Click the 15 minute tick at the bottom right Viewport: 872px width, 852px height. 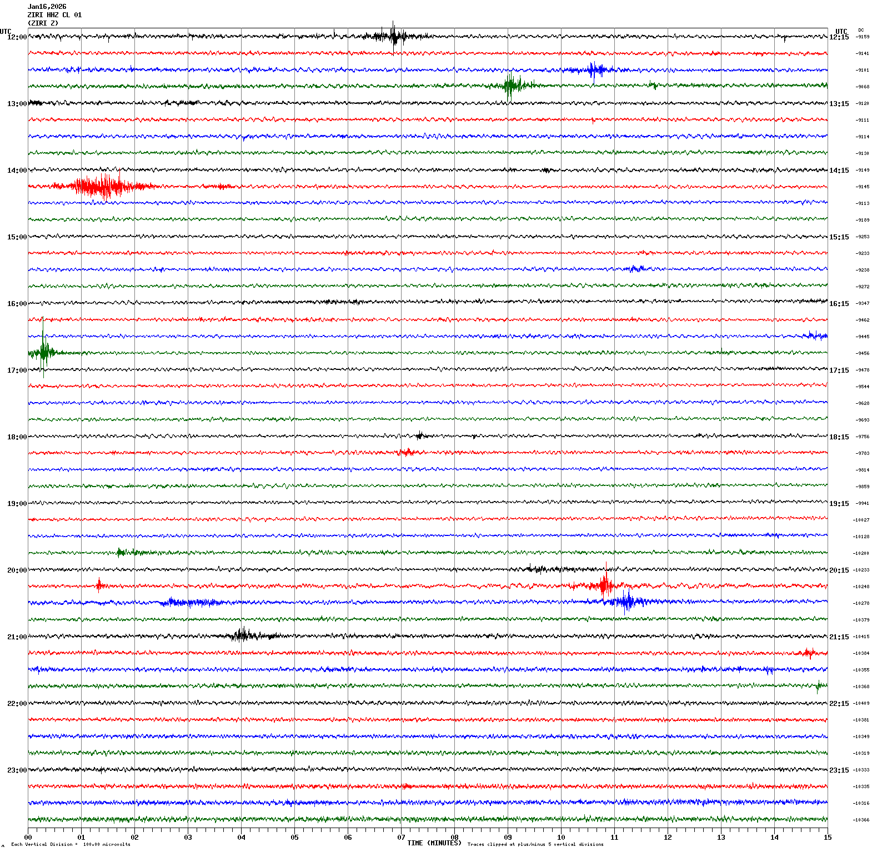pos(827,838)
